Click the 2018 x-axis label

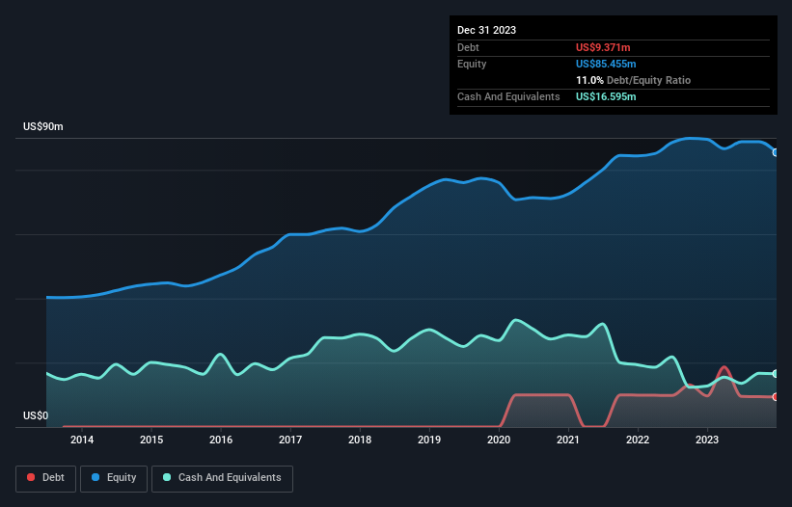click(360, 440)
